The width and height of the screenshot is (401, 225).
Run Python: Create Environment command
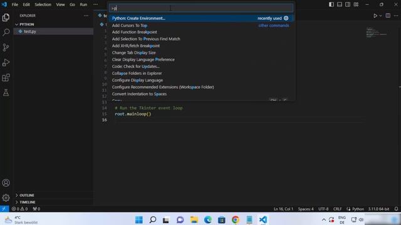[x=201, y=18]
